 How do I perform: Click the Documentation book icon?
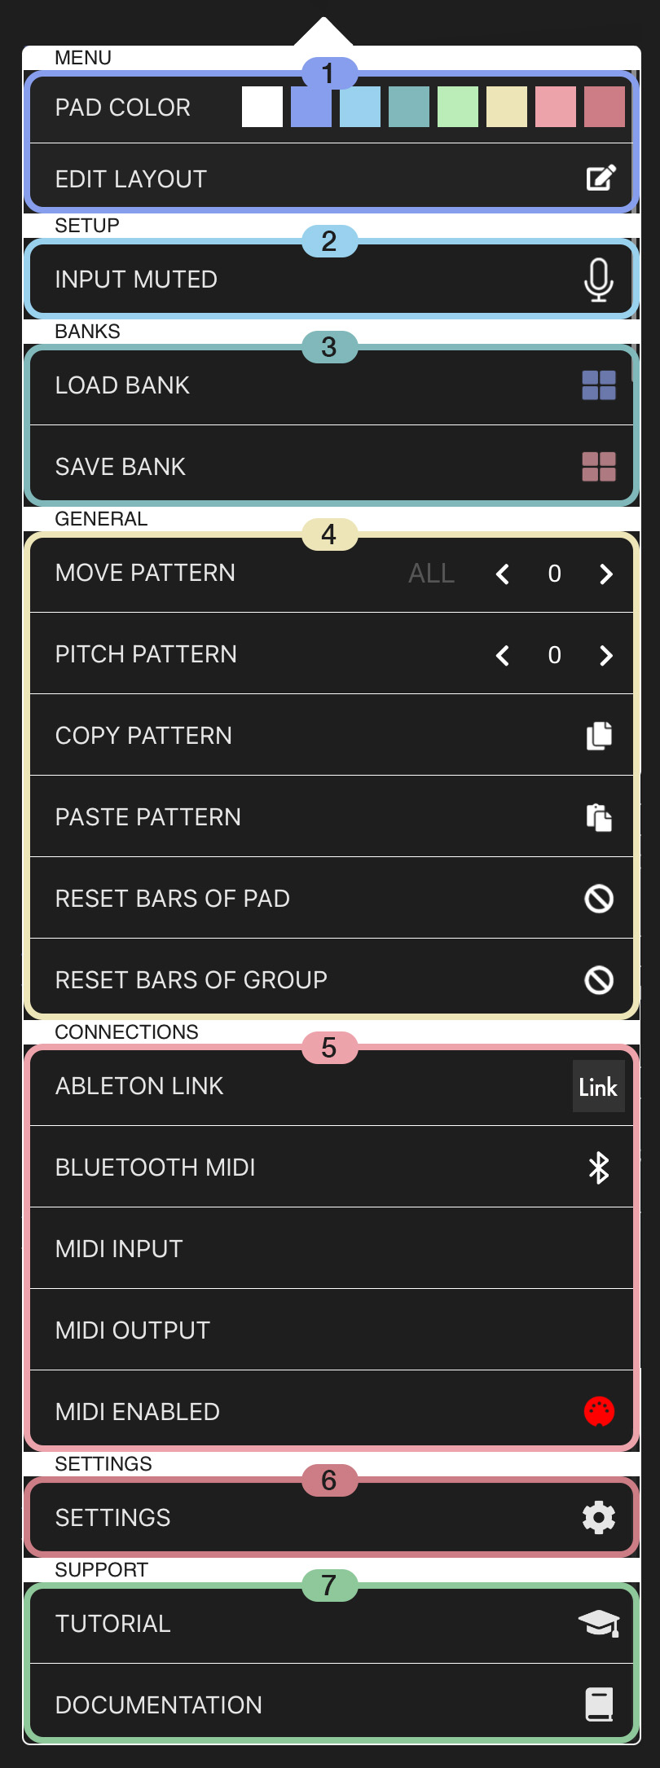click(599, 1704)
